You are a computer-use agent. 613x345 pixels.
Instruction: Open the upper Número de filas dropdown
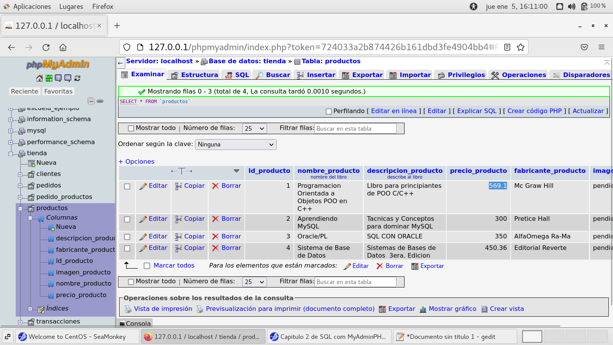[254, 129]
